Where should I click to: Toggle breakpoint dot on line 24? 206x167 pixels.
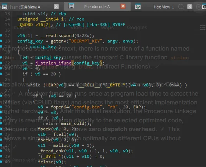pos(1,74)
